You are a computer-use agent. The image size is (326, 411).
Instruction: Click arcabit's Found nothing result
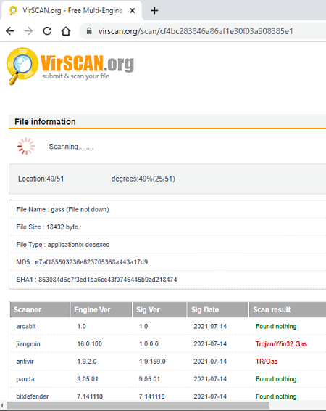(x=276, y=326)
